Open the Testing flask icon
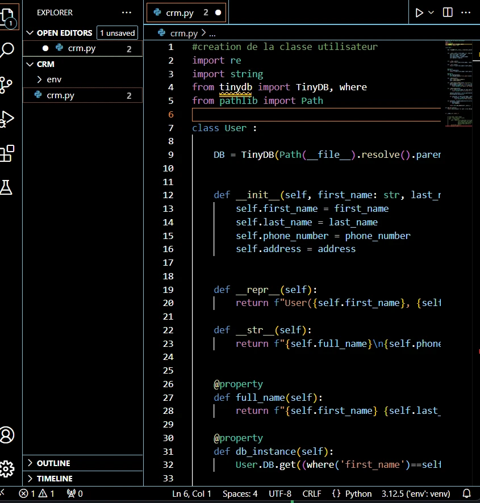 click(x=7, y=187)
